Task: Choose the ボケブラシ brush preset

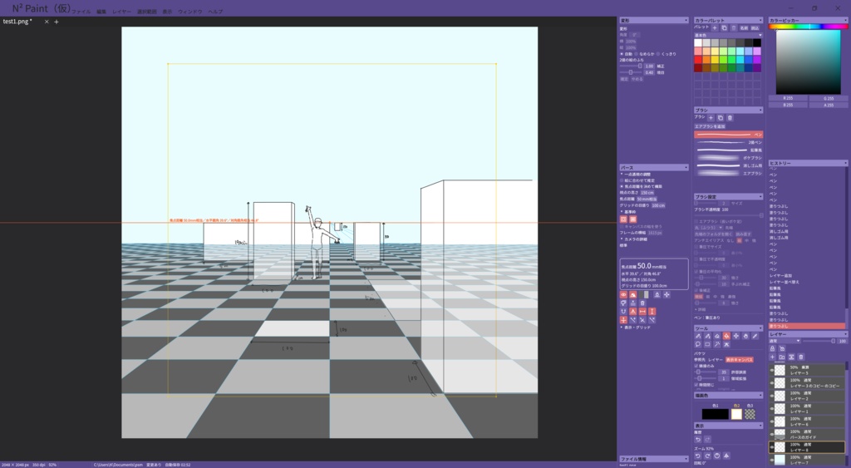Action: 729,157
